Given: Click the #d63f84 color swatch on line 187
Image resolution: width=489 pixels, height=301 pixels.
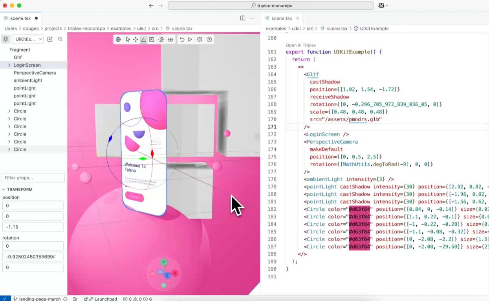Looking at the screenshot, I should coord(359,247).
